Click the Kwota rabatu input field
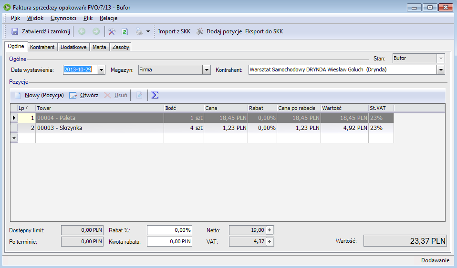Image resolution: width=457 pixels, height=268 pixels. point(170,241)
